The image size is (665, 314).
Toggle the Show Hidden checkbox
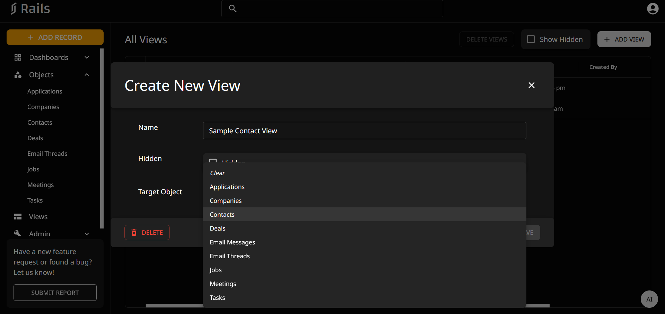tap(531, 39)
